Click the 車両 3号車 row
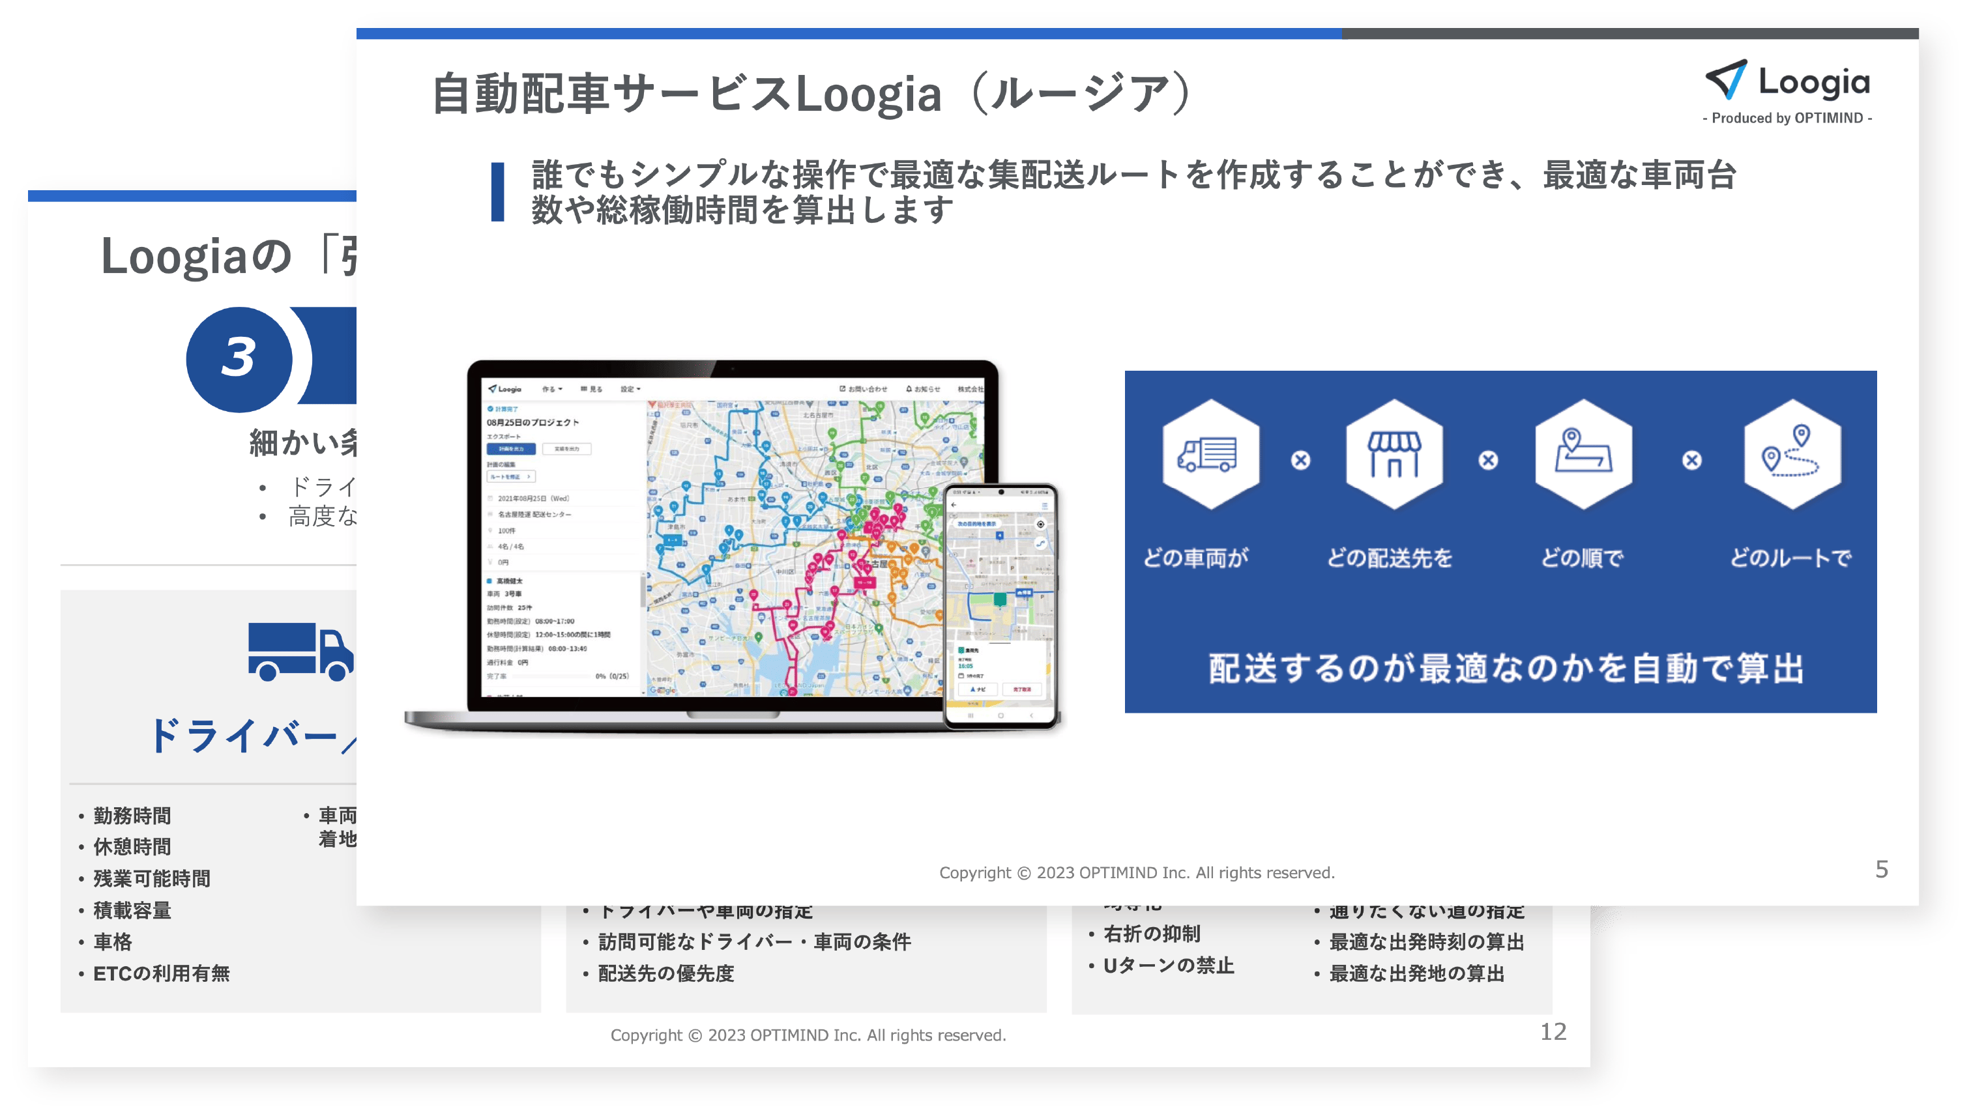The width and height of the screenshot is (1971, 1118). [504, 594]
